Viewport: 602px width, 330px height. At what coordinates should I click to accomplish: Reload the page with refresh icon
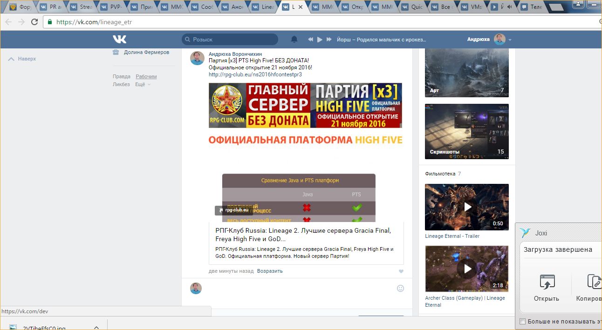(34, 22)
